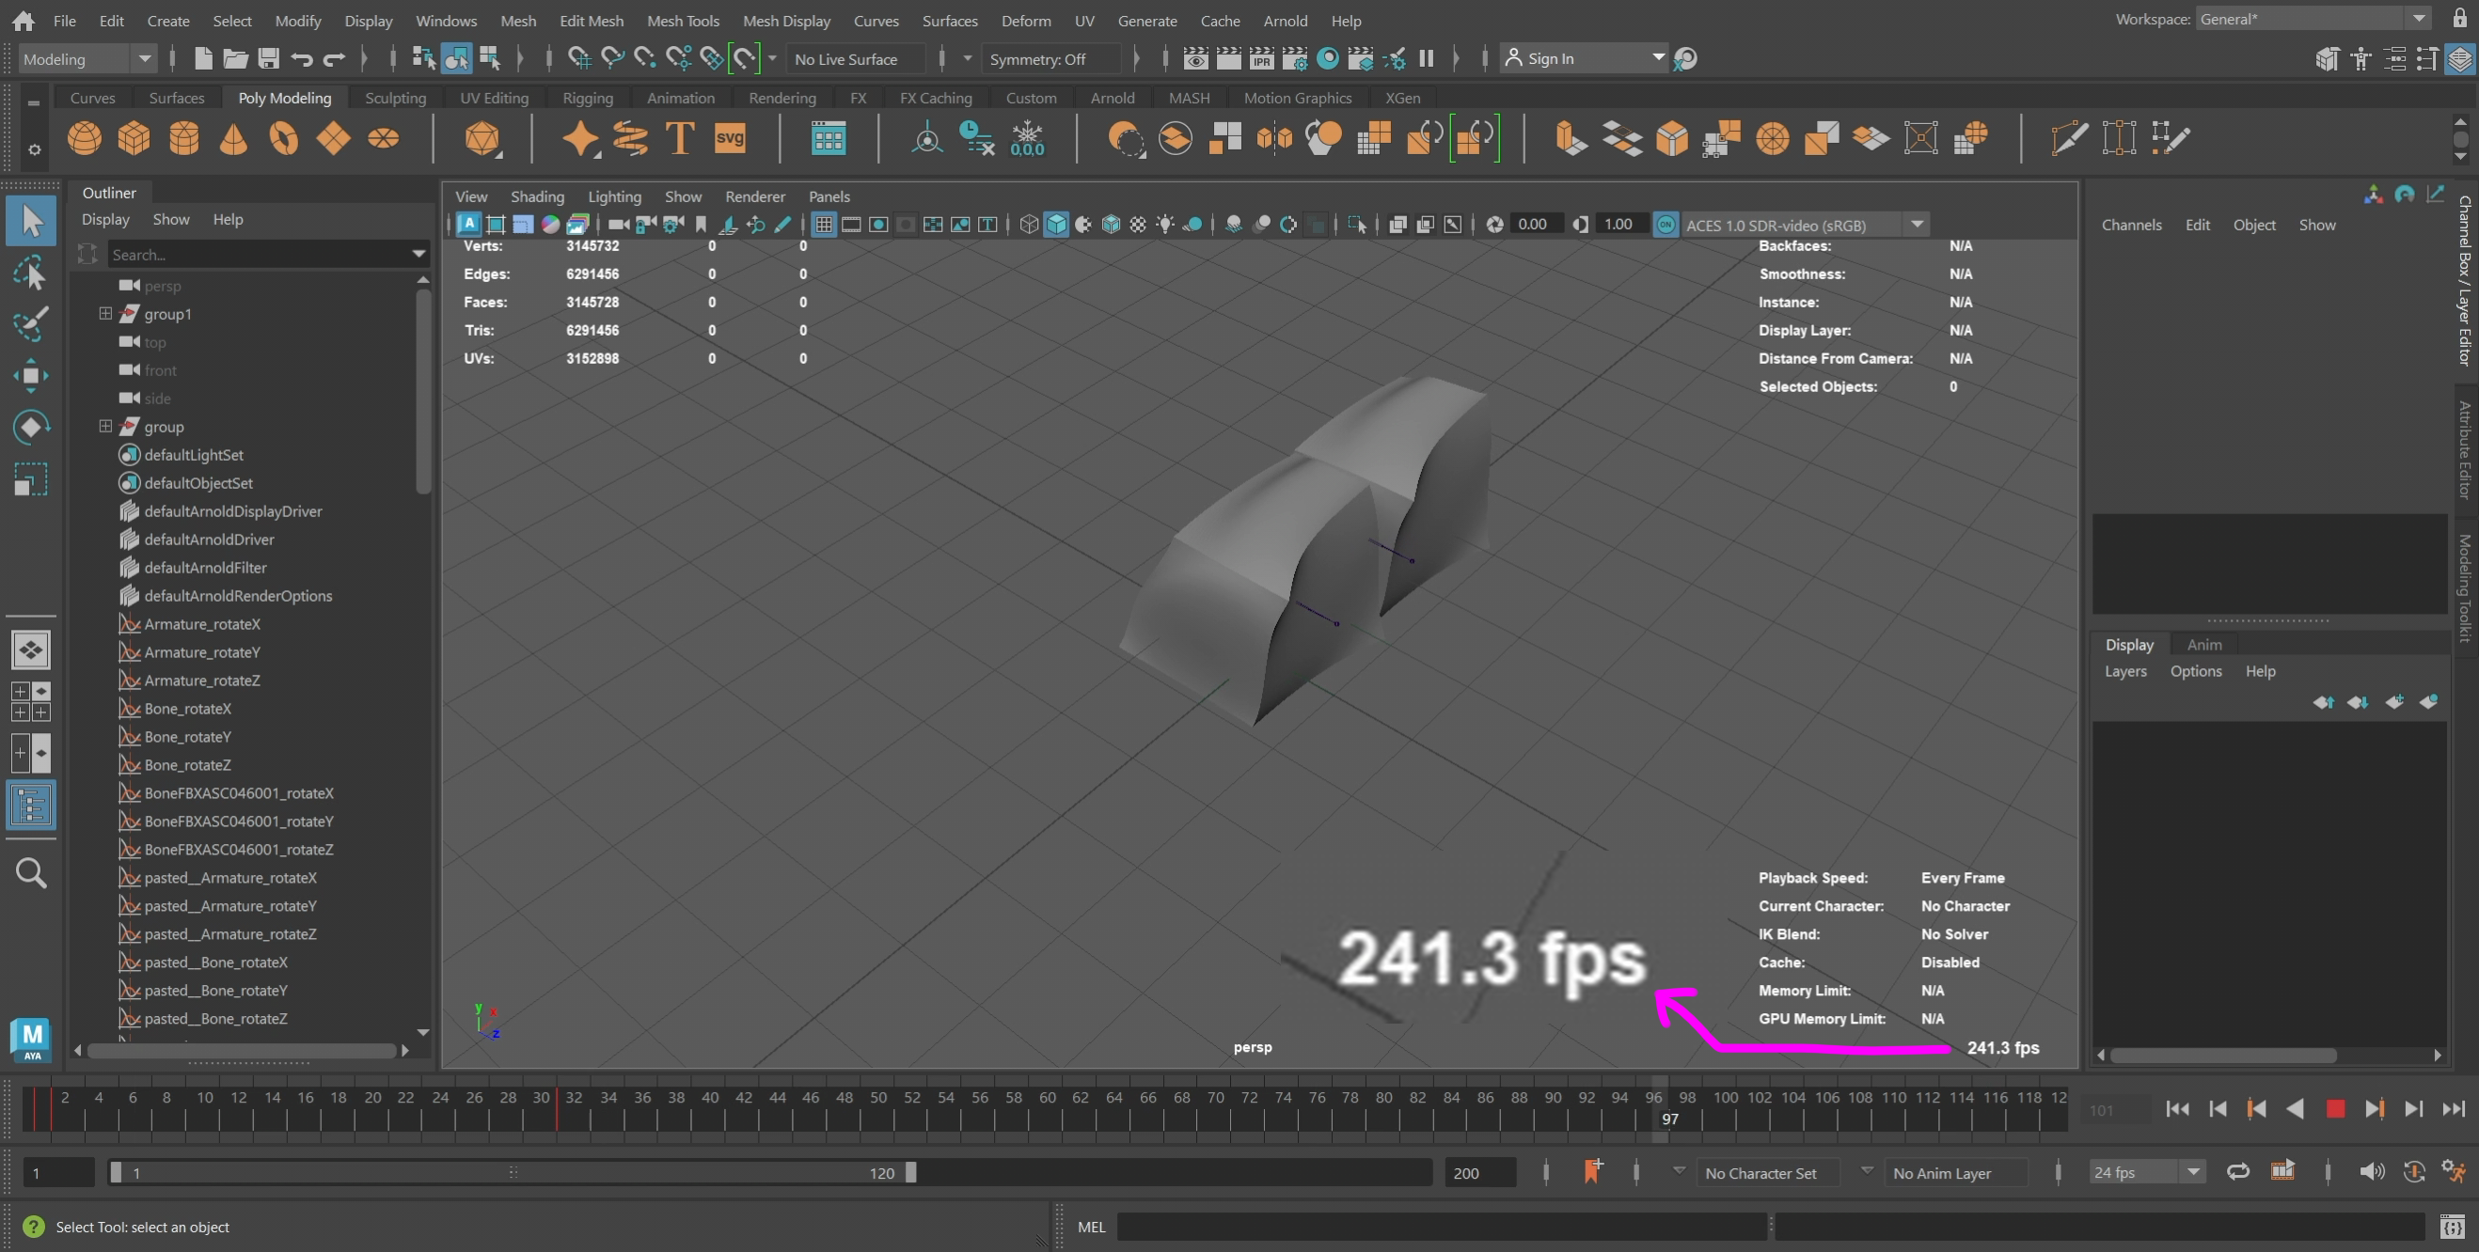Activate the Lasso select tool
This screenshot has height=1252, width=2479.
[x=31, y=274]
